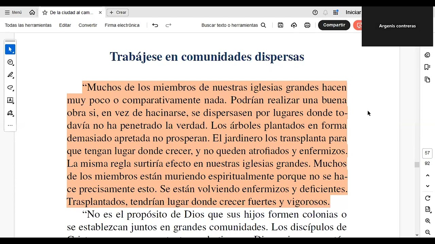The image size is (435, 244).
Task: Undo the last action
Action: click(155, 25)
